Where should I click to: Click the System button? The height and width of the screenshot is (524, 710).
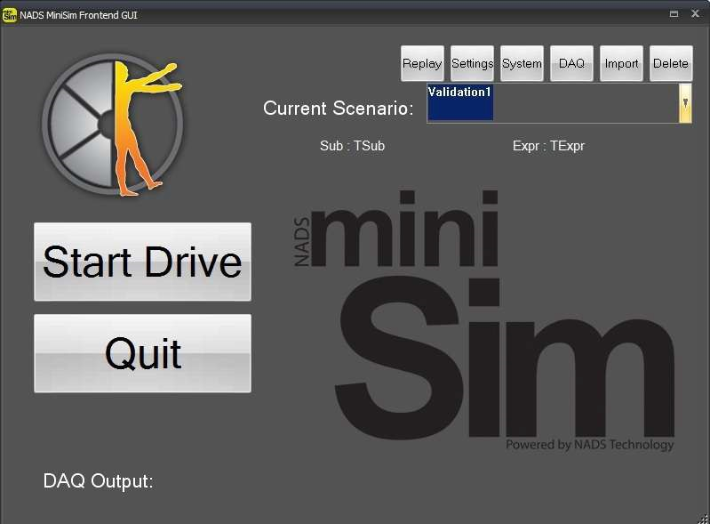coord(522,63)
